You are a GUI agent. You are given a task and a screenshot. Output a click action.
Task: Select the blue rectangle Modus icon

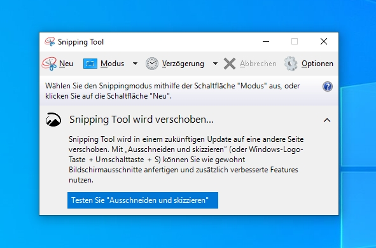click(90, 64)
